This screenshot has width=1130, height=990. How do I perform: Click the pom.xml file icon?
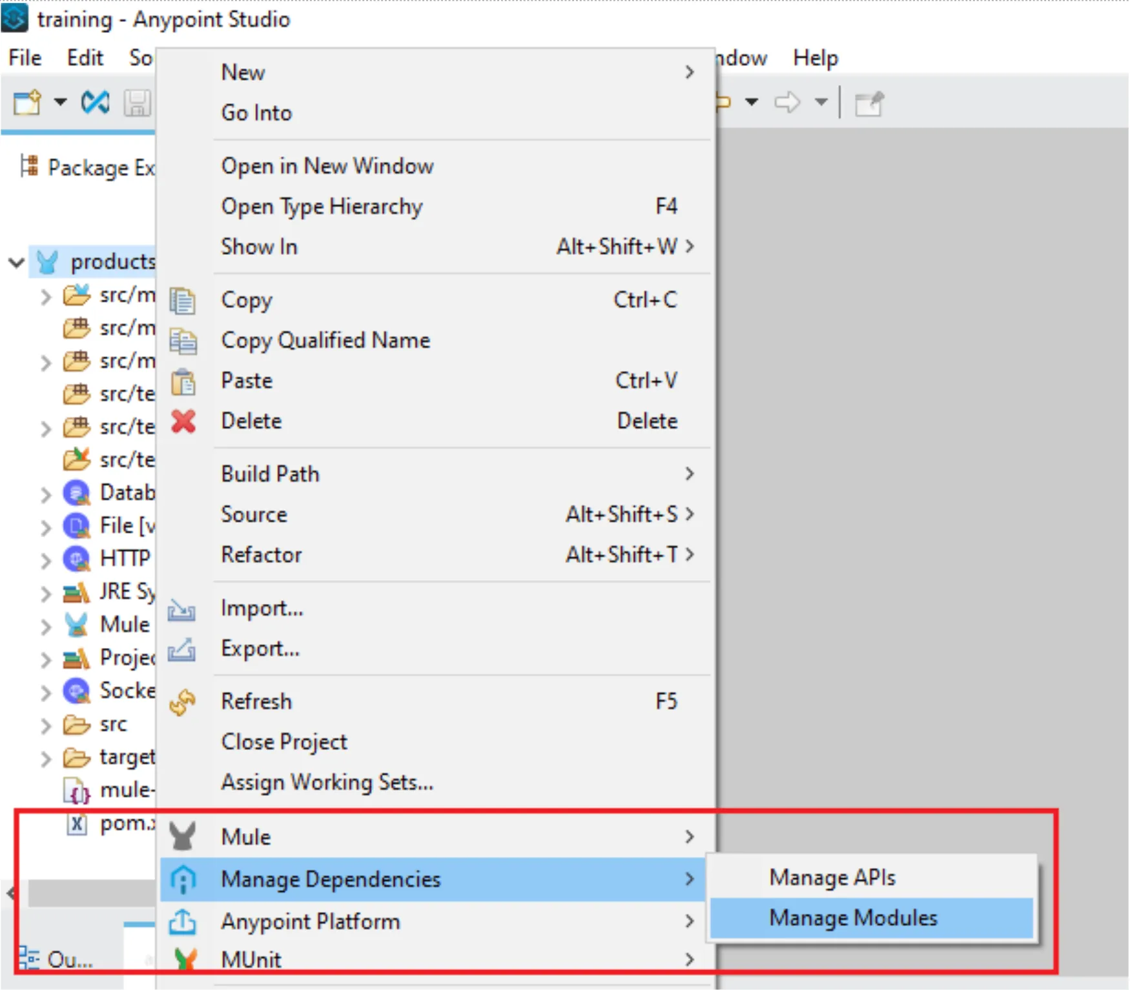[x=77, y=824]
